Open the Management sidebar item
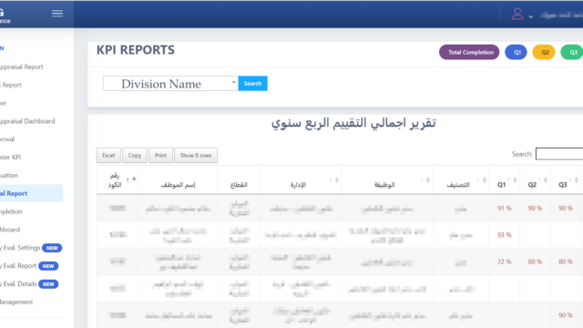Screen dimensions: 583x328 click(x=16, y=302)
